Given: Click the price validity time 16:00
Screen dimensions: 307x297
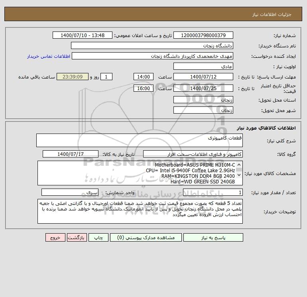Looking at the screenshot, I should (x=143, y=88).
